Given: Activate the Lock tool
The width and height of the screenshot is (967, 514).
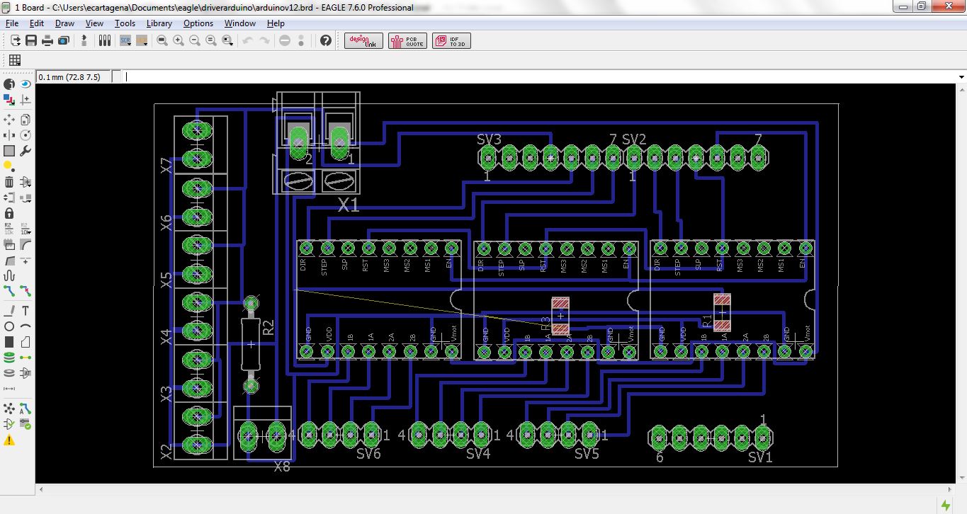Looking at the screenshot, I should pyautogui.click(x=9, y=213).
